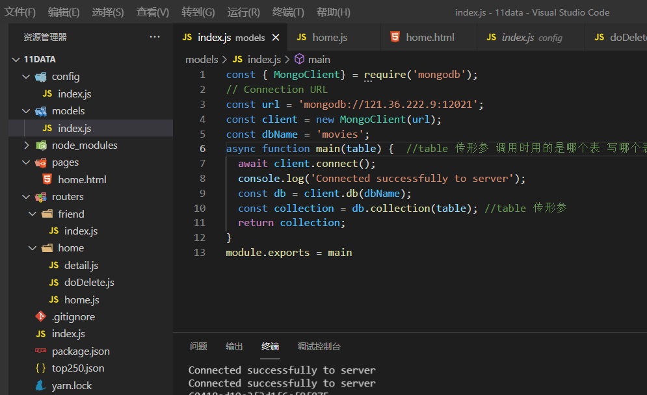Open index.js under models folder

(74, 128)
